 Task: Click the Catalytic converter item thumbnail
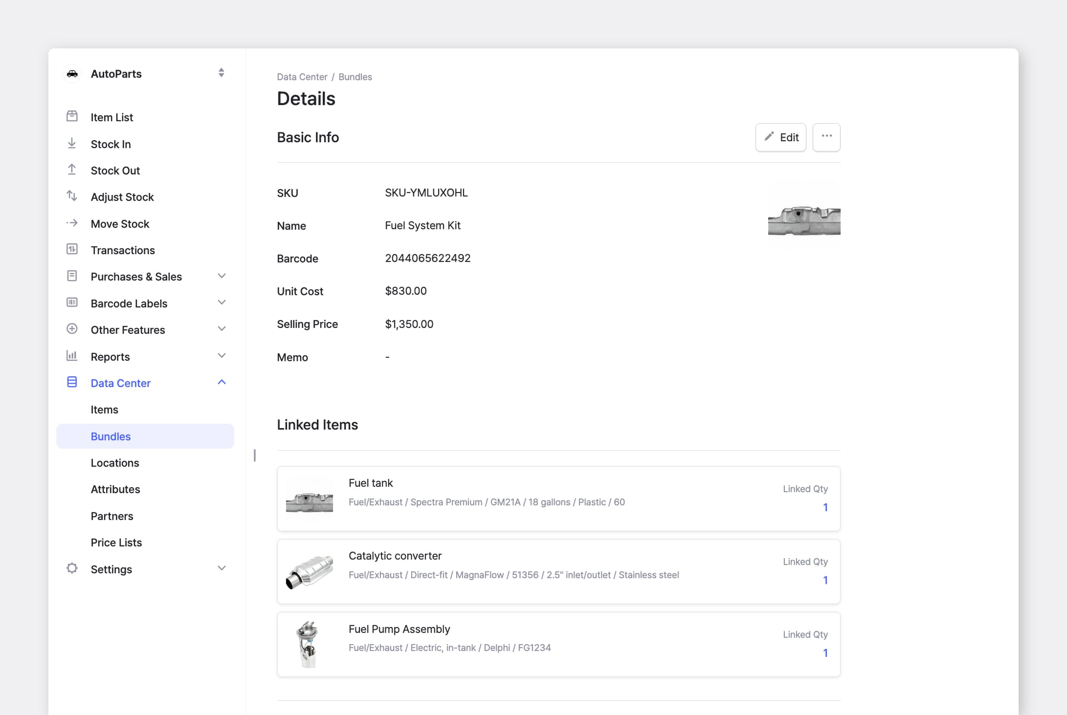(309, 572)
